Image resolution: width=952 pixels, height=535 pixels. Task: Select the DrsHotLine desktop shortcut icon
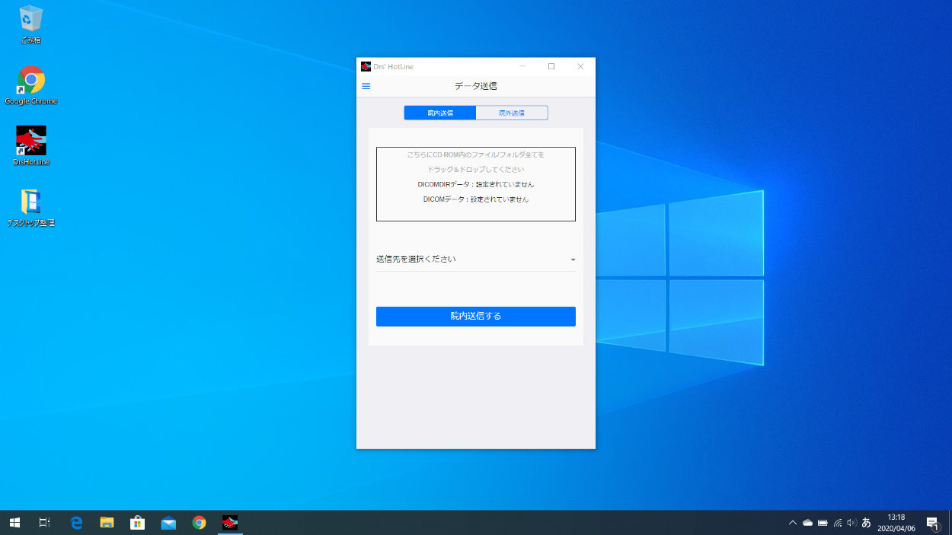pos(31,142)
